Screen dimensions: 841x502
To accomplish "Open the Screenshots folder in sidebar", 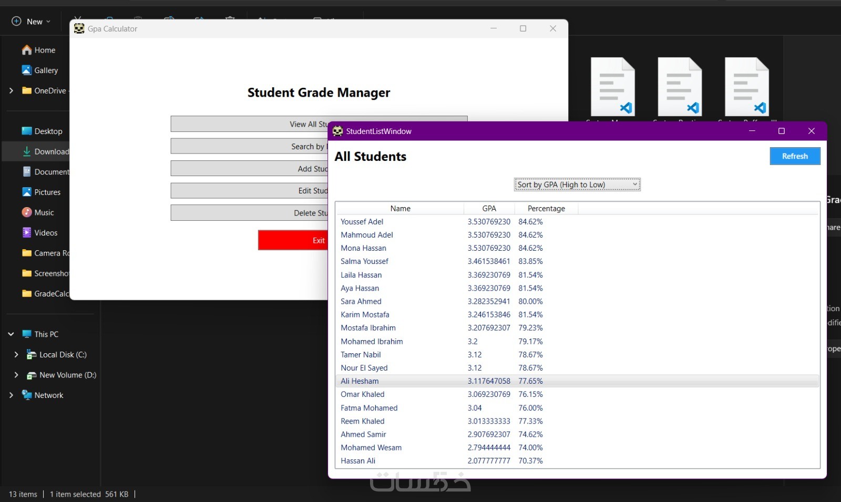I will pos(45,273).
